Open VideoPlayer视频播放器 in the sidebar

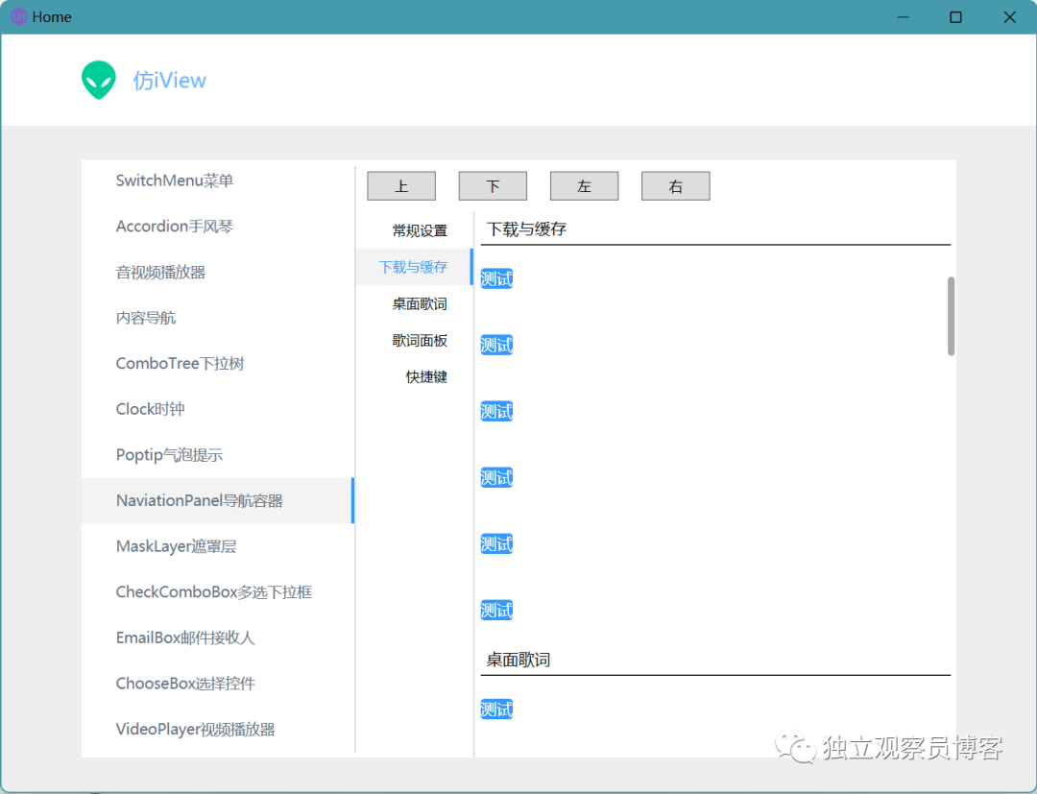[x=218, y=729]
